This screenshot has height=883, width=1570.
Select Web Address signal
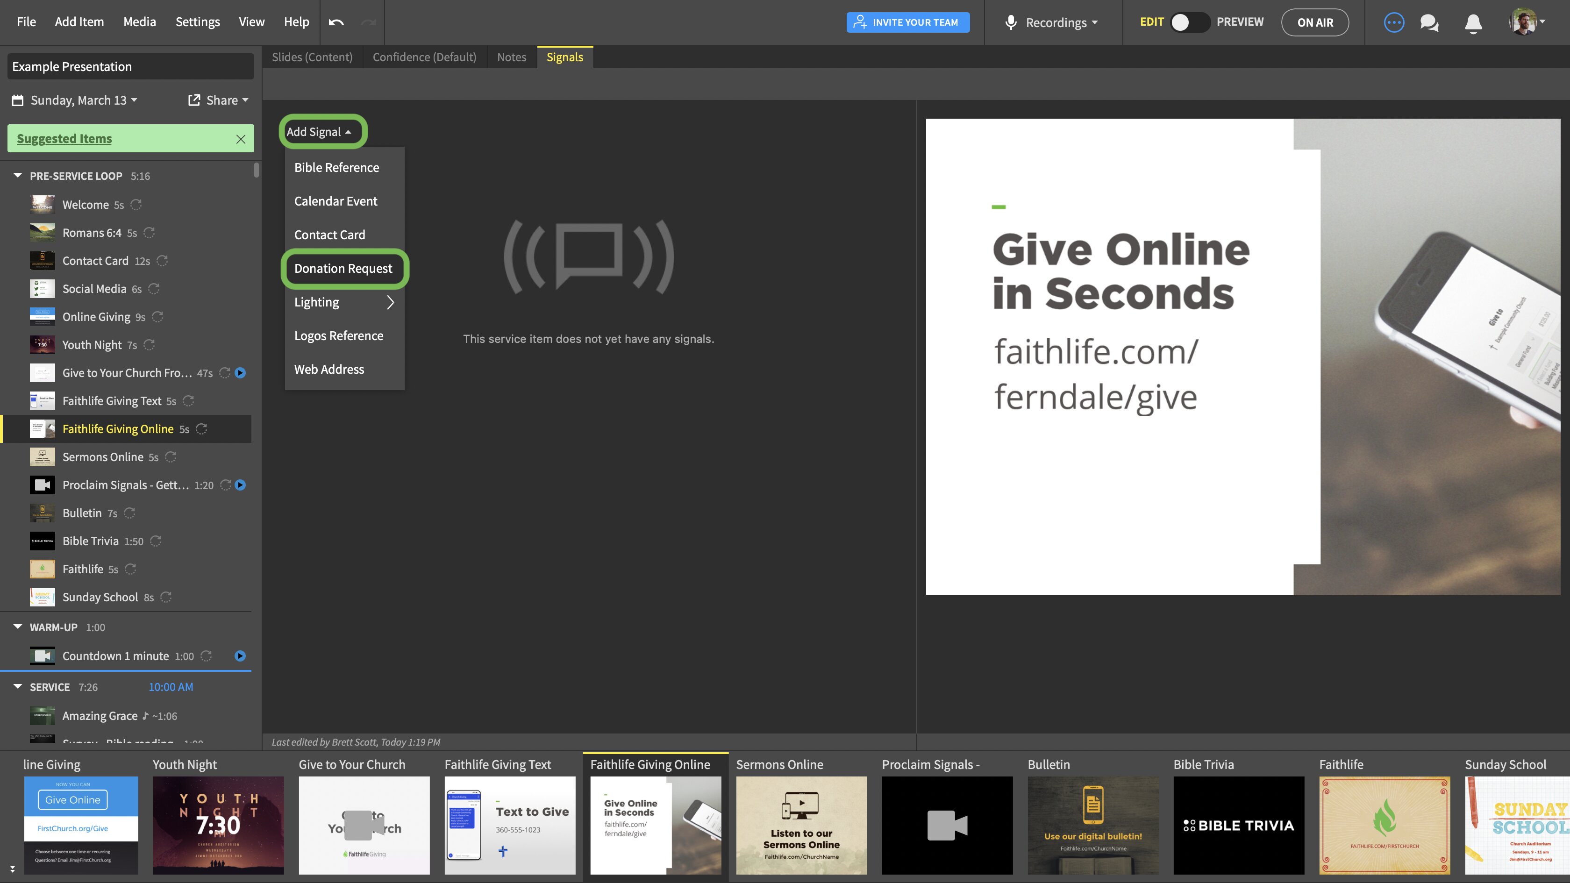[344, 369]
